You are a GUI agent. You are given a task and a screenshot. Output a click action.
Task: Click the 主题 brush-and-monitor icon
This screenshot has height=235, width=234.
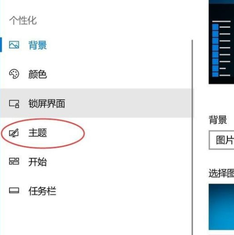(14, 133)
